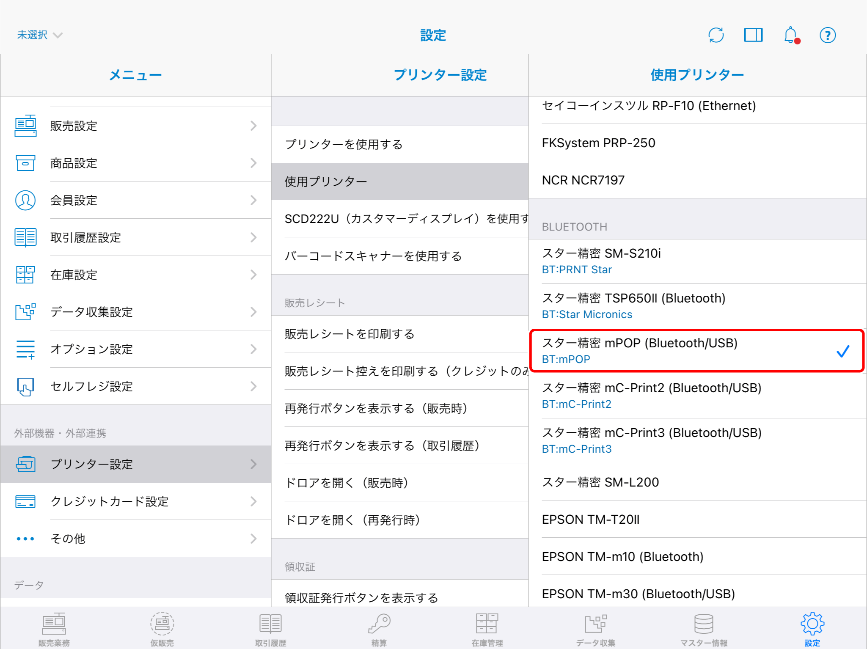This screenshot has width=867, height=649.
Task: Select バーコードスキャナーを使用する row
Action: pos(400,256)
